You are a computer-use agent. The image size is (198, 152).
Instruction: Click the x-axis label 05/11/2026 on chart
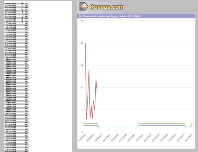coord(123,138)
